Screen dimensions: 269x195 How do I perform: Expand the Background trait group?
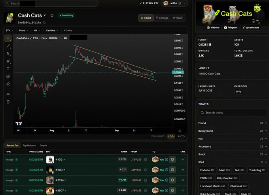coord(233,131)
